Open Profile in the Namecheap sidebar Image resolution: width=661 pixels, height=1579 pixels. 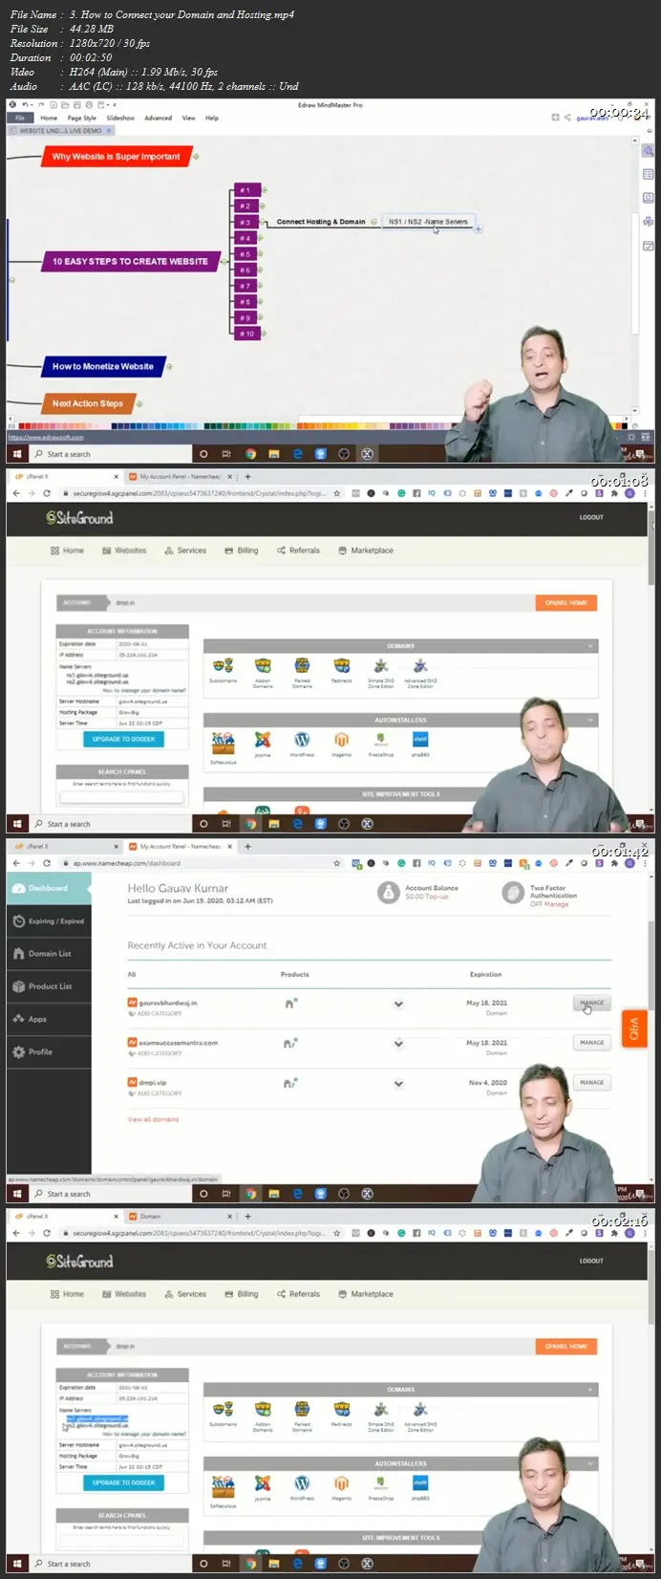pyautogui.click(x=48, y=1051)
